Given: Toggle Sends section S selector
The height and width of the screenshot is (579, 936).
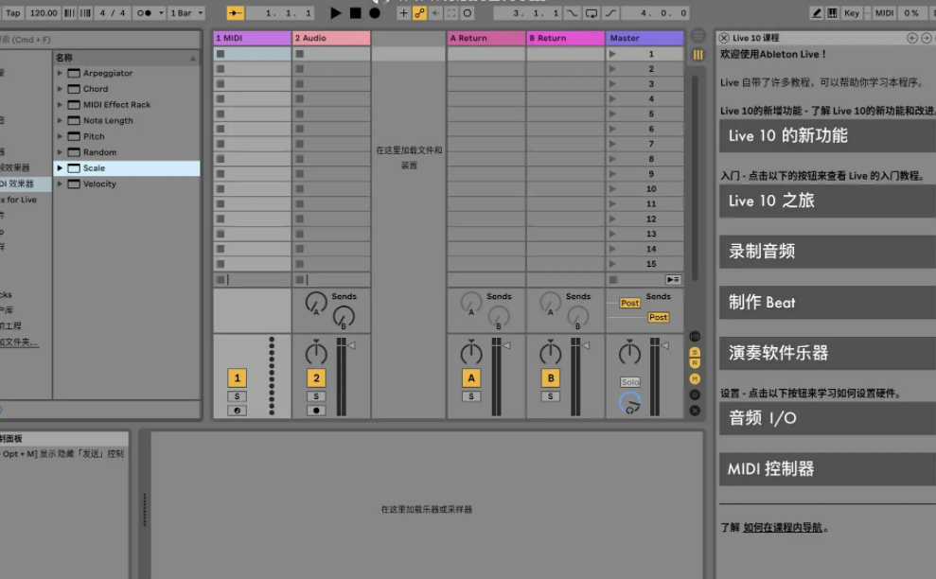Looking at the screenshot, I should point(695,352).
